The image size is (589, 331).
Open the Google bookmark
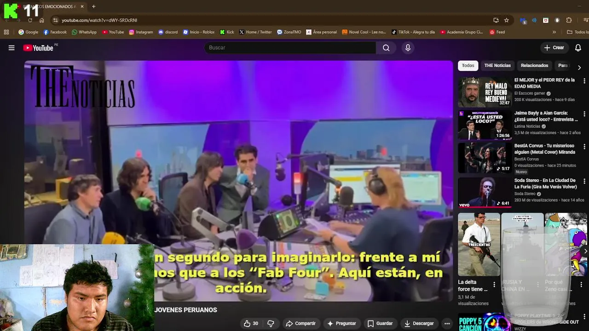click(x=28, y=32)
